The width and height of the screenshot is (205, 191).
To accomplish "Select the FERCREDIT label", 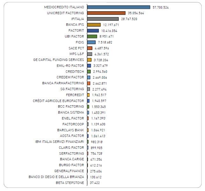I will pos(75,95).
